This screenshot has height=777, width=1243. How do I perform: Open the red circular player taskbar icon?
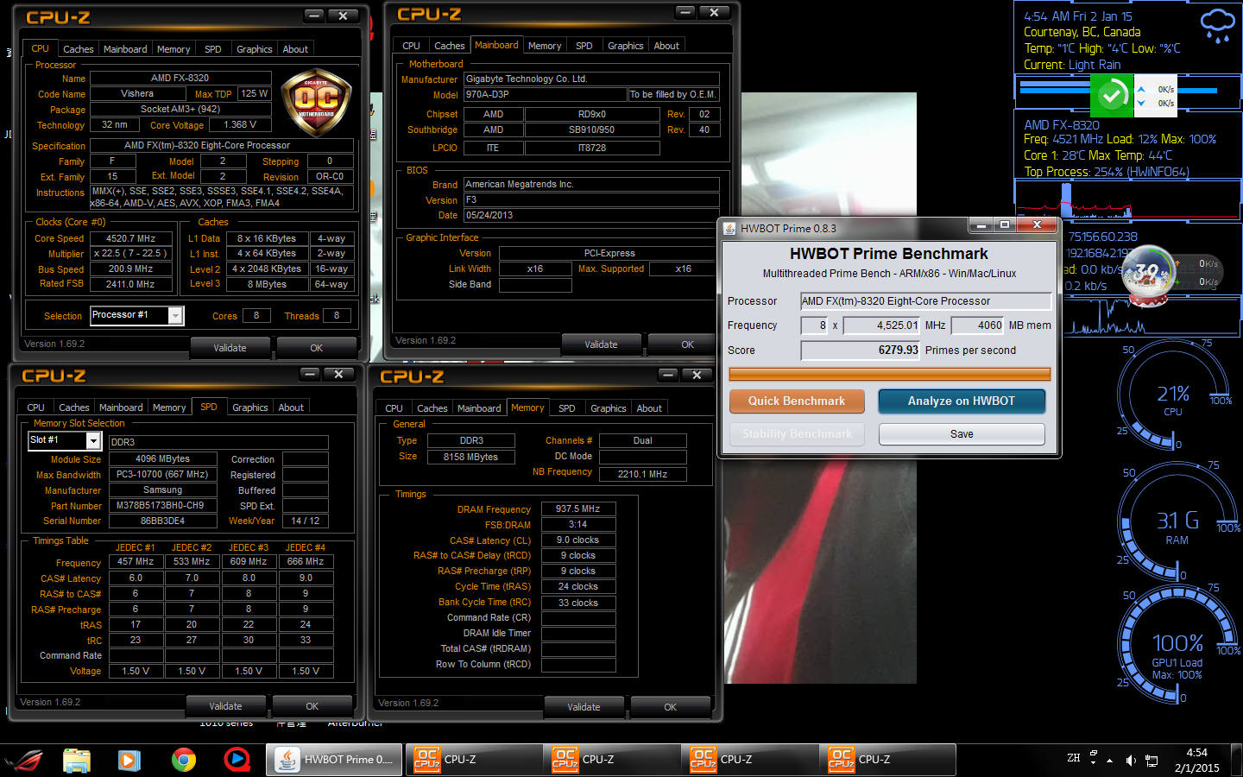[237, 760]
